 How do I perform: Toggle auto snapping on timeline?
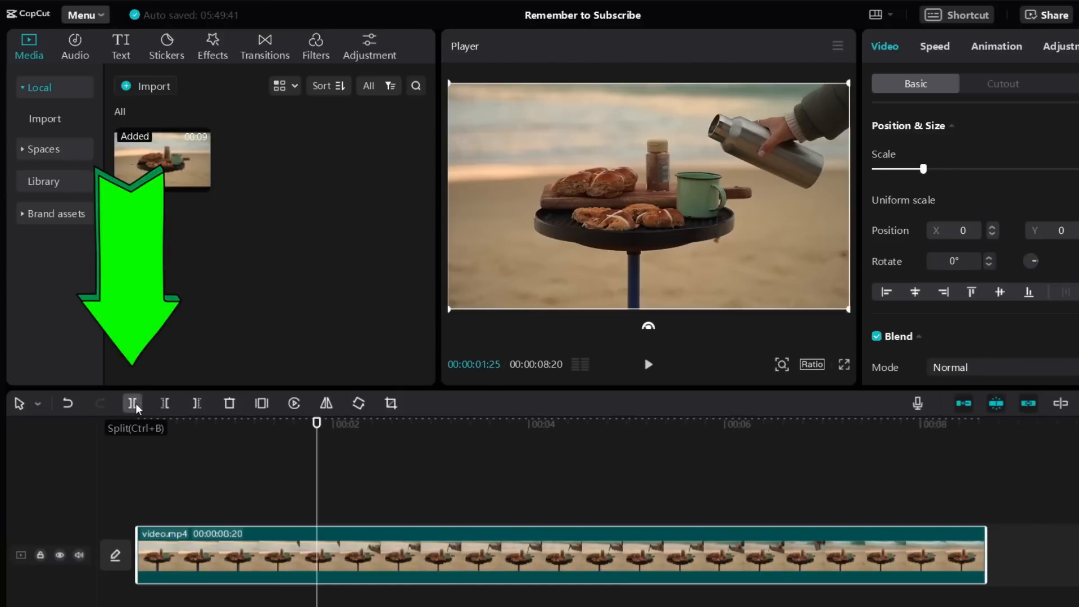pyautogui.click(x=996, y=403)
